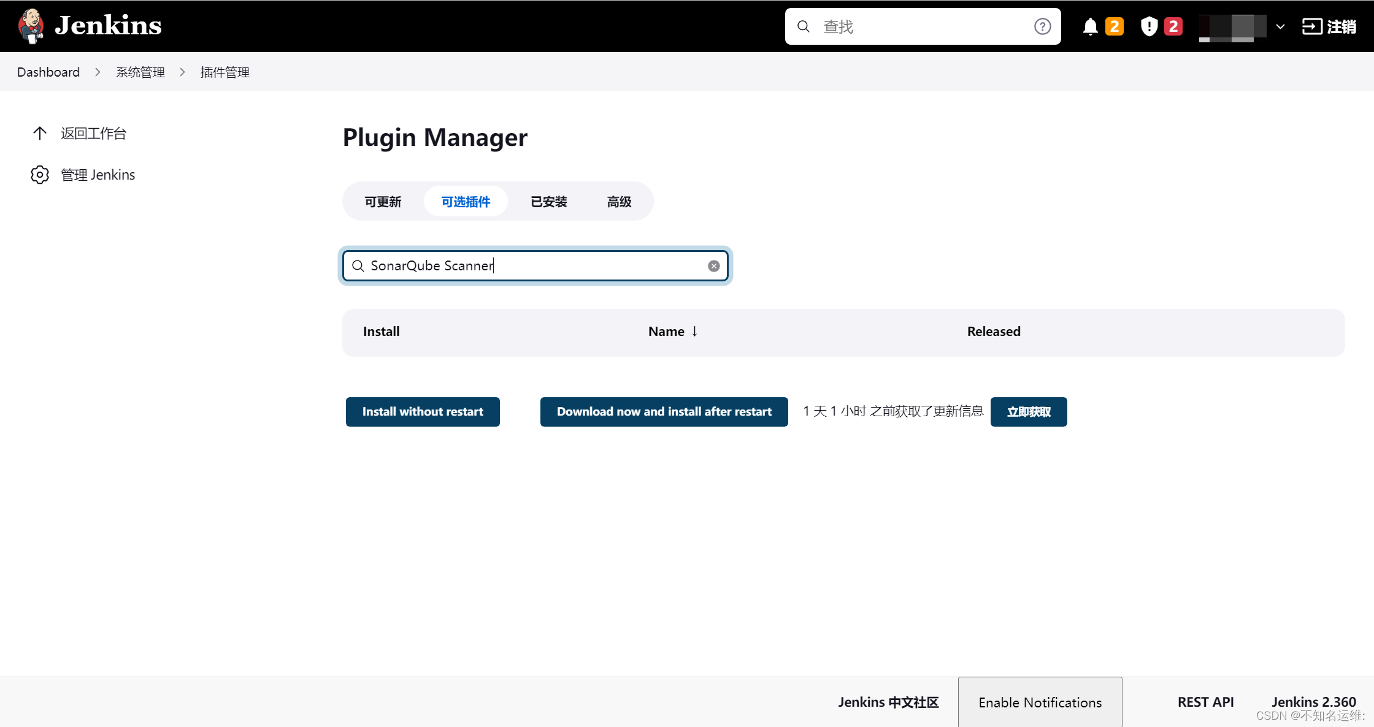Switch to the 可更新 tab
The image size is (1374, 727).
382,201
